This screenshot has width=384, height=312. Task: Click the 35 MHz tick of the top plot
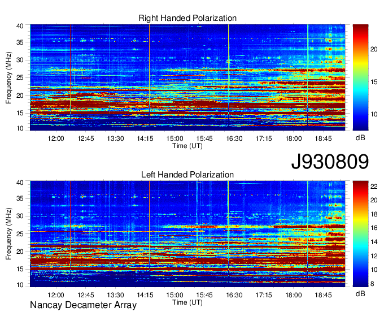pyautogui.click(x=20, y=42)
